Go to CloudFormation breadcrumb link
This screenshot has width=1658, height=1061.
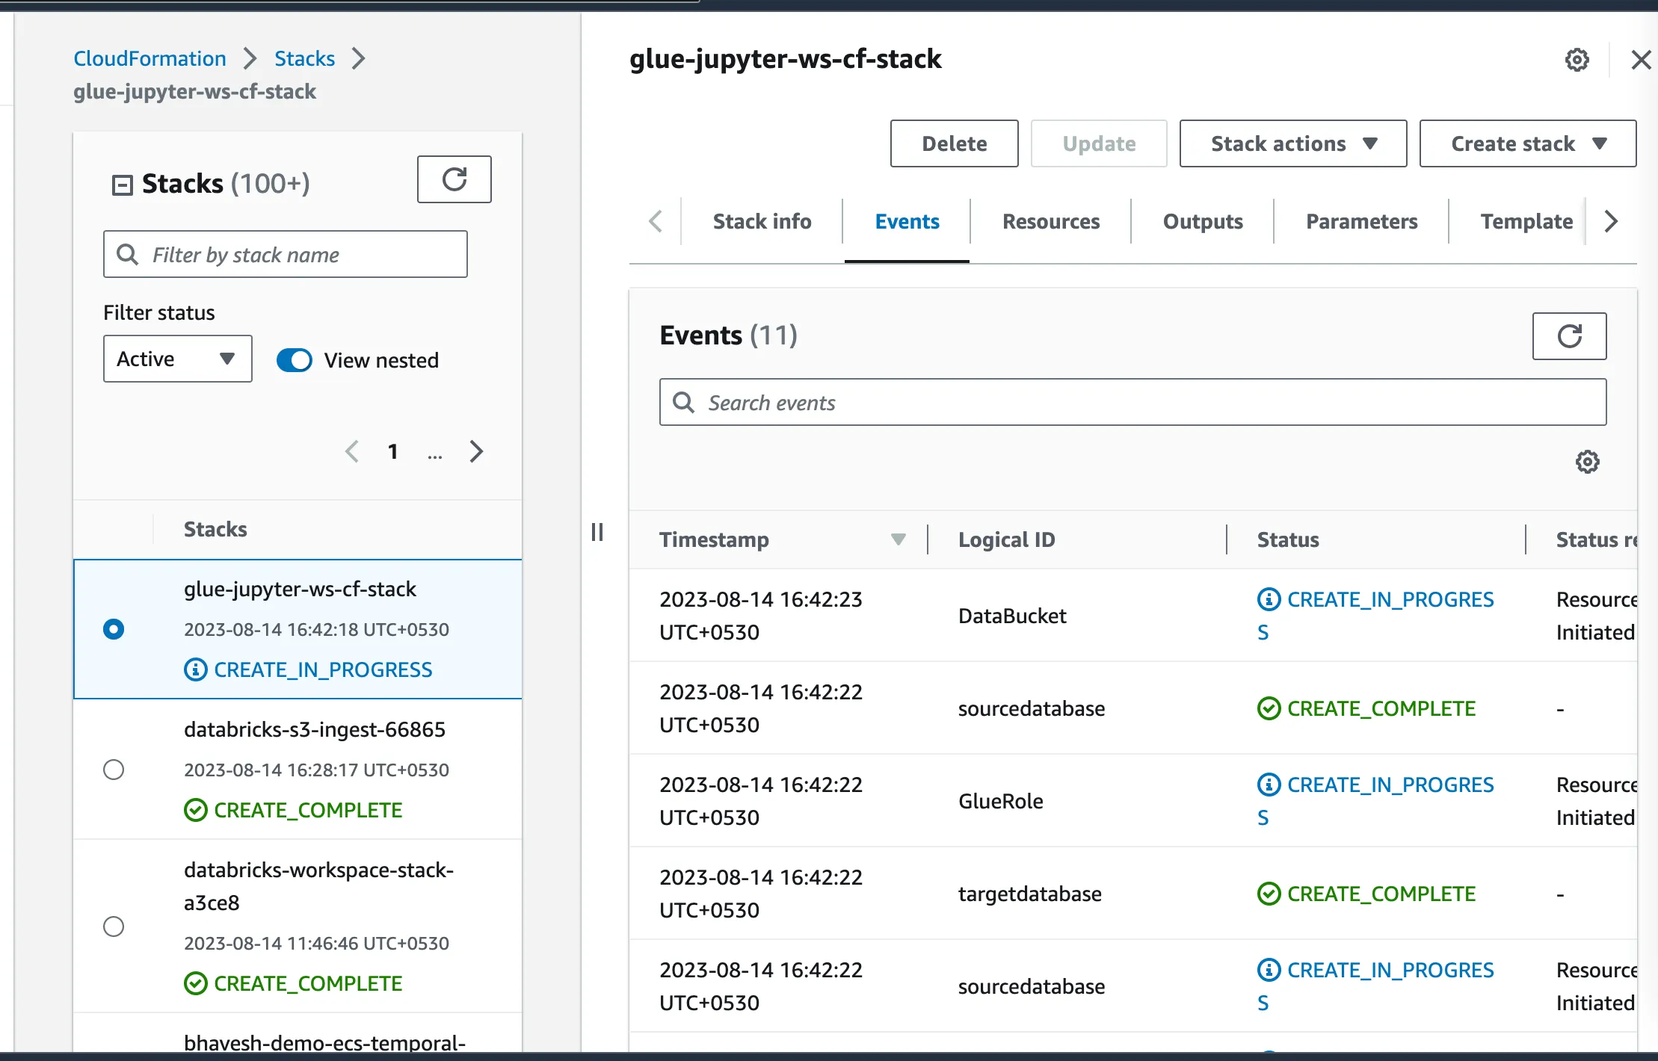(150, 58)
